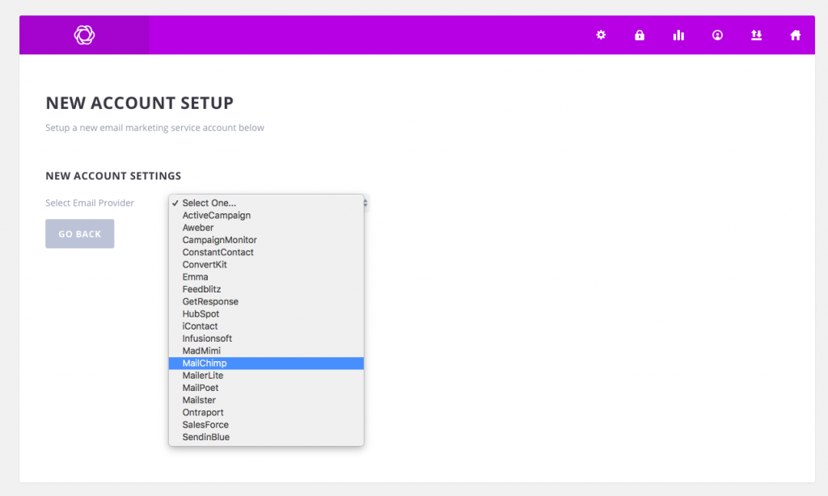Click 'NEW ACCOUNT SETUP' heading
The width and height of the screenshot is (828, 496).
tap(139, 103)
